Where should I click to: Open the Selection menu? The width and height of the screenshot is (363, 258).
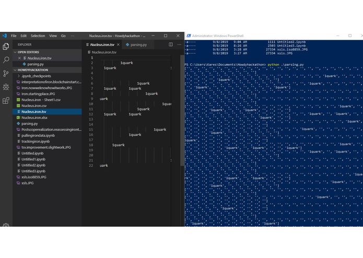click(x=38, y=36)
